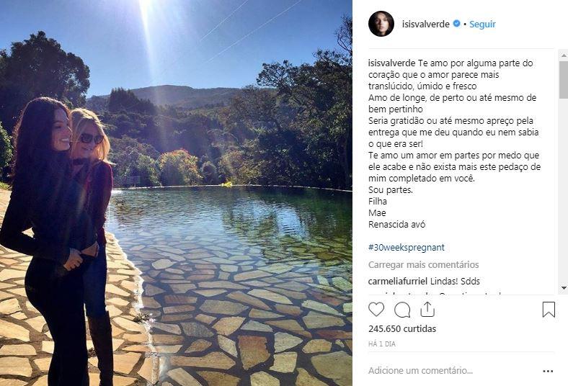Click the share post icon
The height and width of the screenshot is (386, 568).
427,309
